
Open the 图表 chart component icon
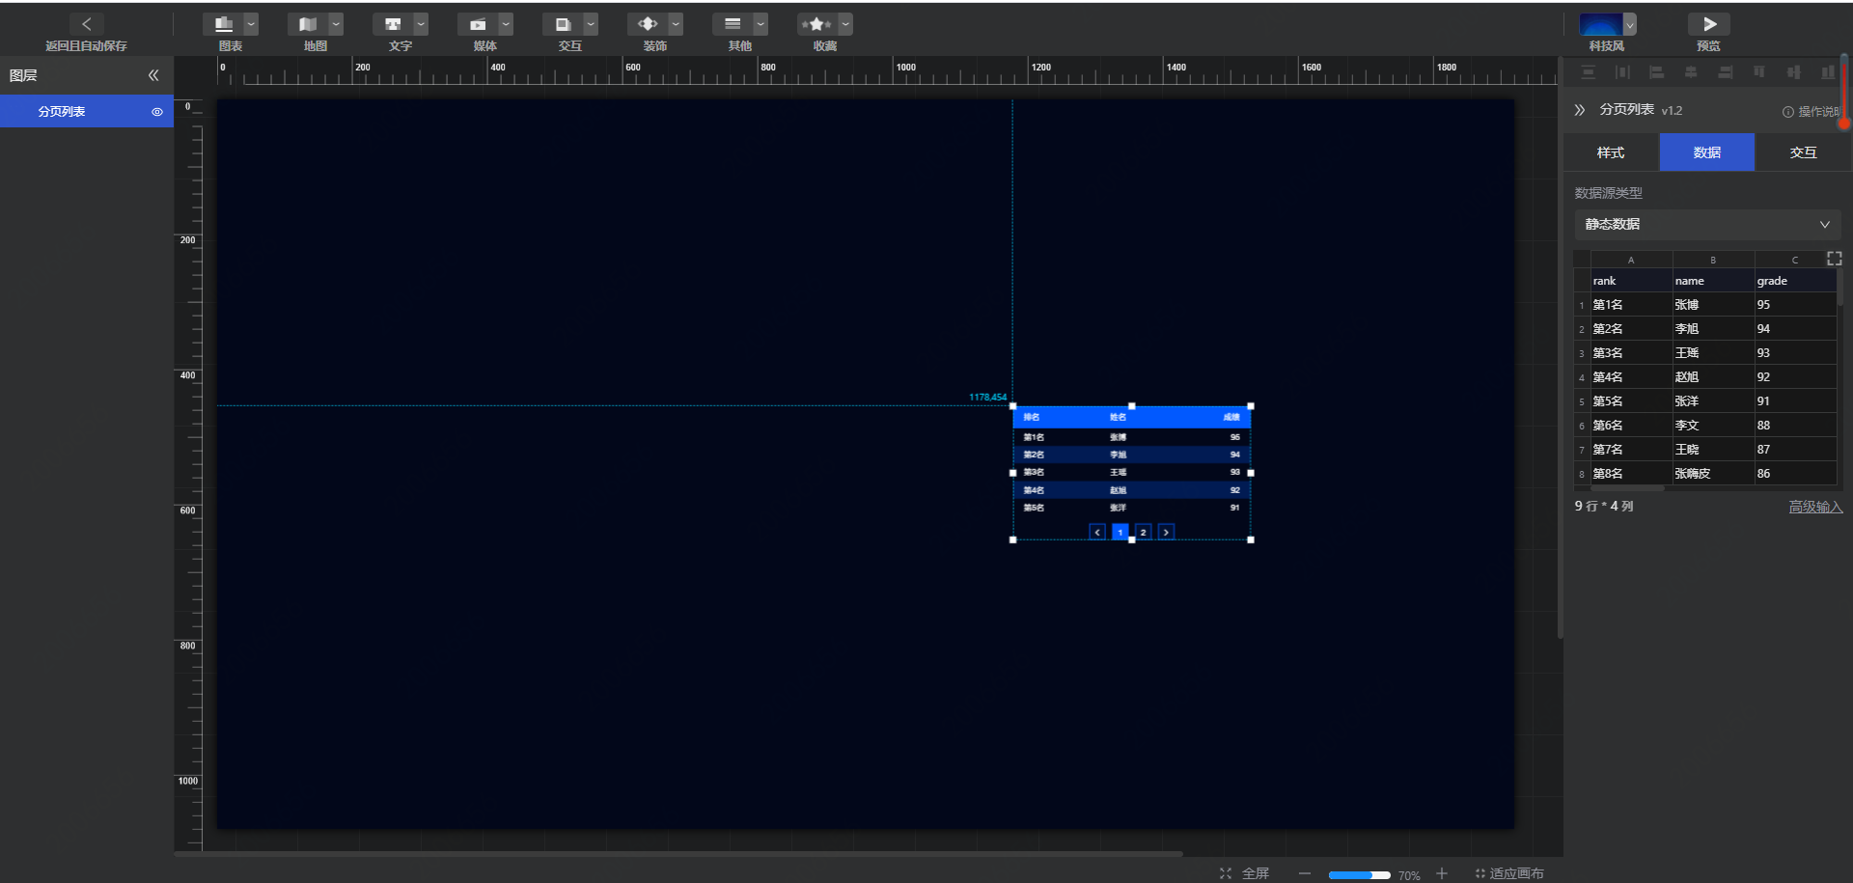[223, 24]
